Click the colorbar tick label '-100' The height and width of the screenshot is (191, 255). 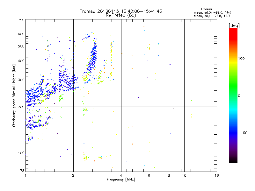(x=243, y=133)
